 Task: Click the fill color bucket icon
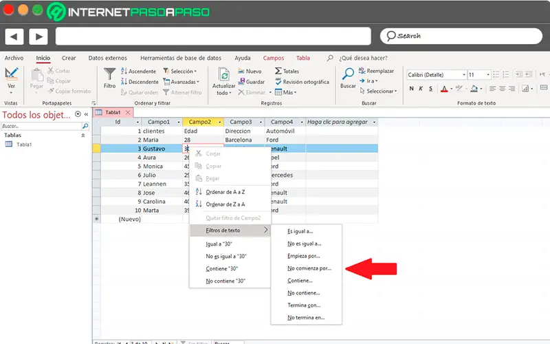474,89
